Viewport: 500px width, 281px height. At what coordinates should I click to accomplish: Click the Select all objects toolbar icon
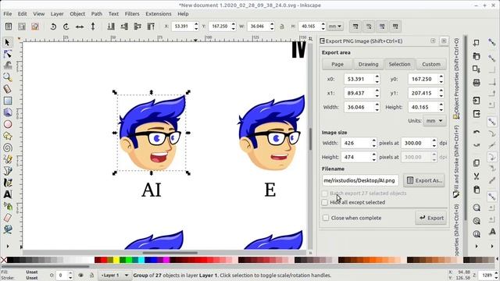(9, 27)
